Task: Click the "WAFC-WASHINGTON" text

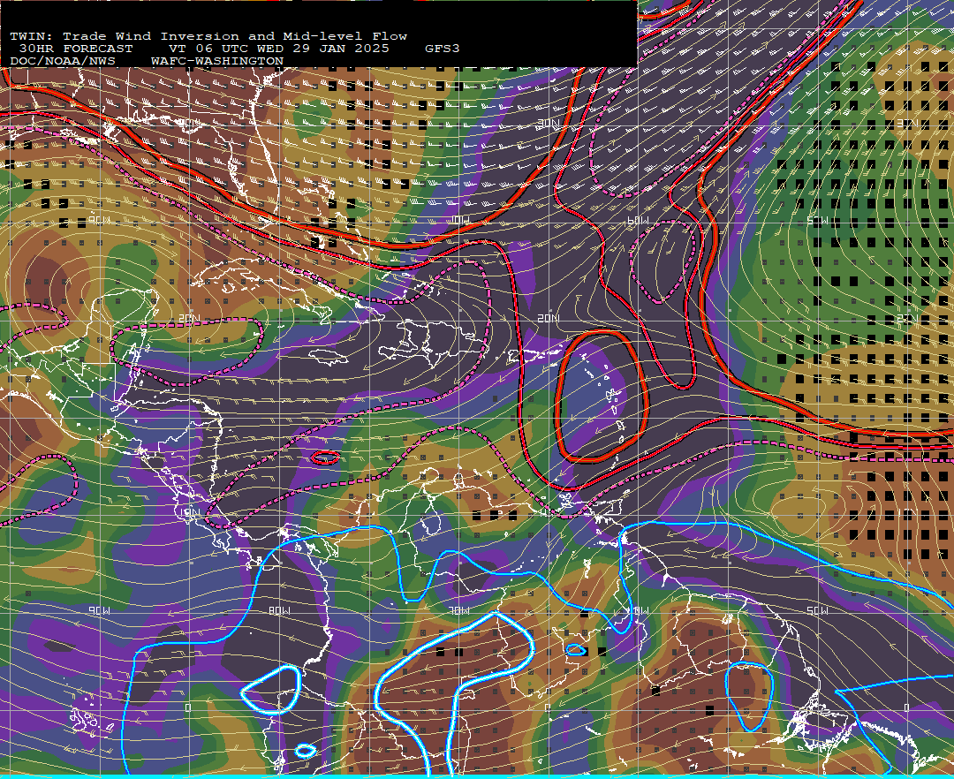Action: [217, 61]
